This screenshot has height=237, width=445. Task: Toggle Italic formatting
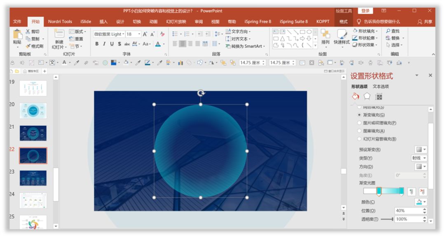[104, 44]
